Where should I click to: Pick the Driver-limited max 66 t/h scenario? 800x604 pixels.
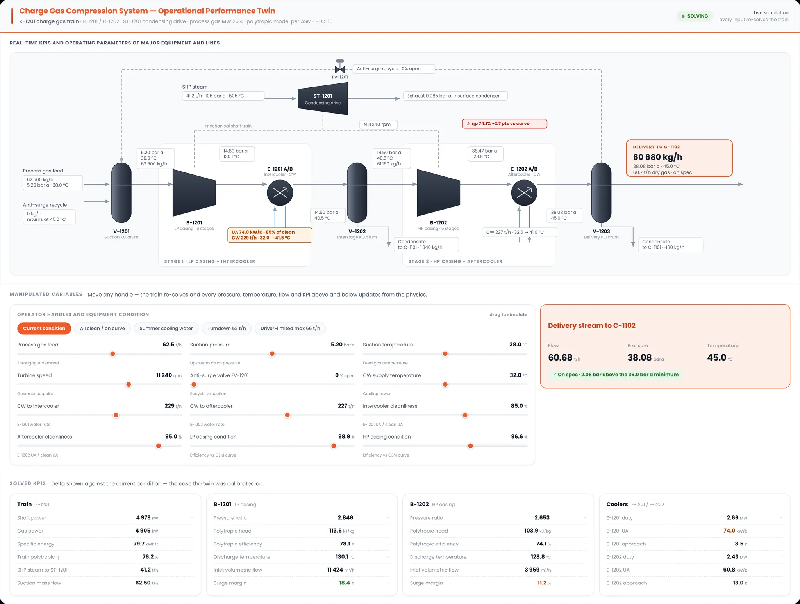[290, 328]
